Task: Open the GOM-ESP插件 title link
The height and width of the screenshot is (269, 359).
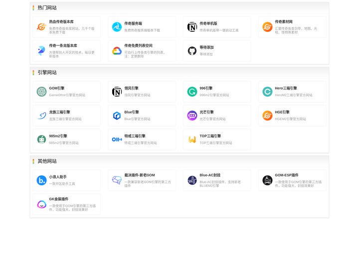Action: pos(287,175)
